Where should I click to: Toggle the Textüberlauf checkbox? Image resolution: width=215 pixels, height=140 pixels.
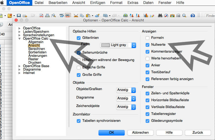147,72
